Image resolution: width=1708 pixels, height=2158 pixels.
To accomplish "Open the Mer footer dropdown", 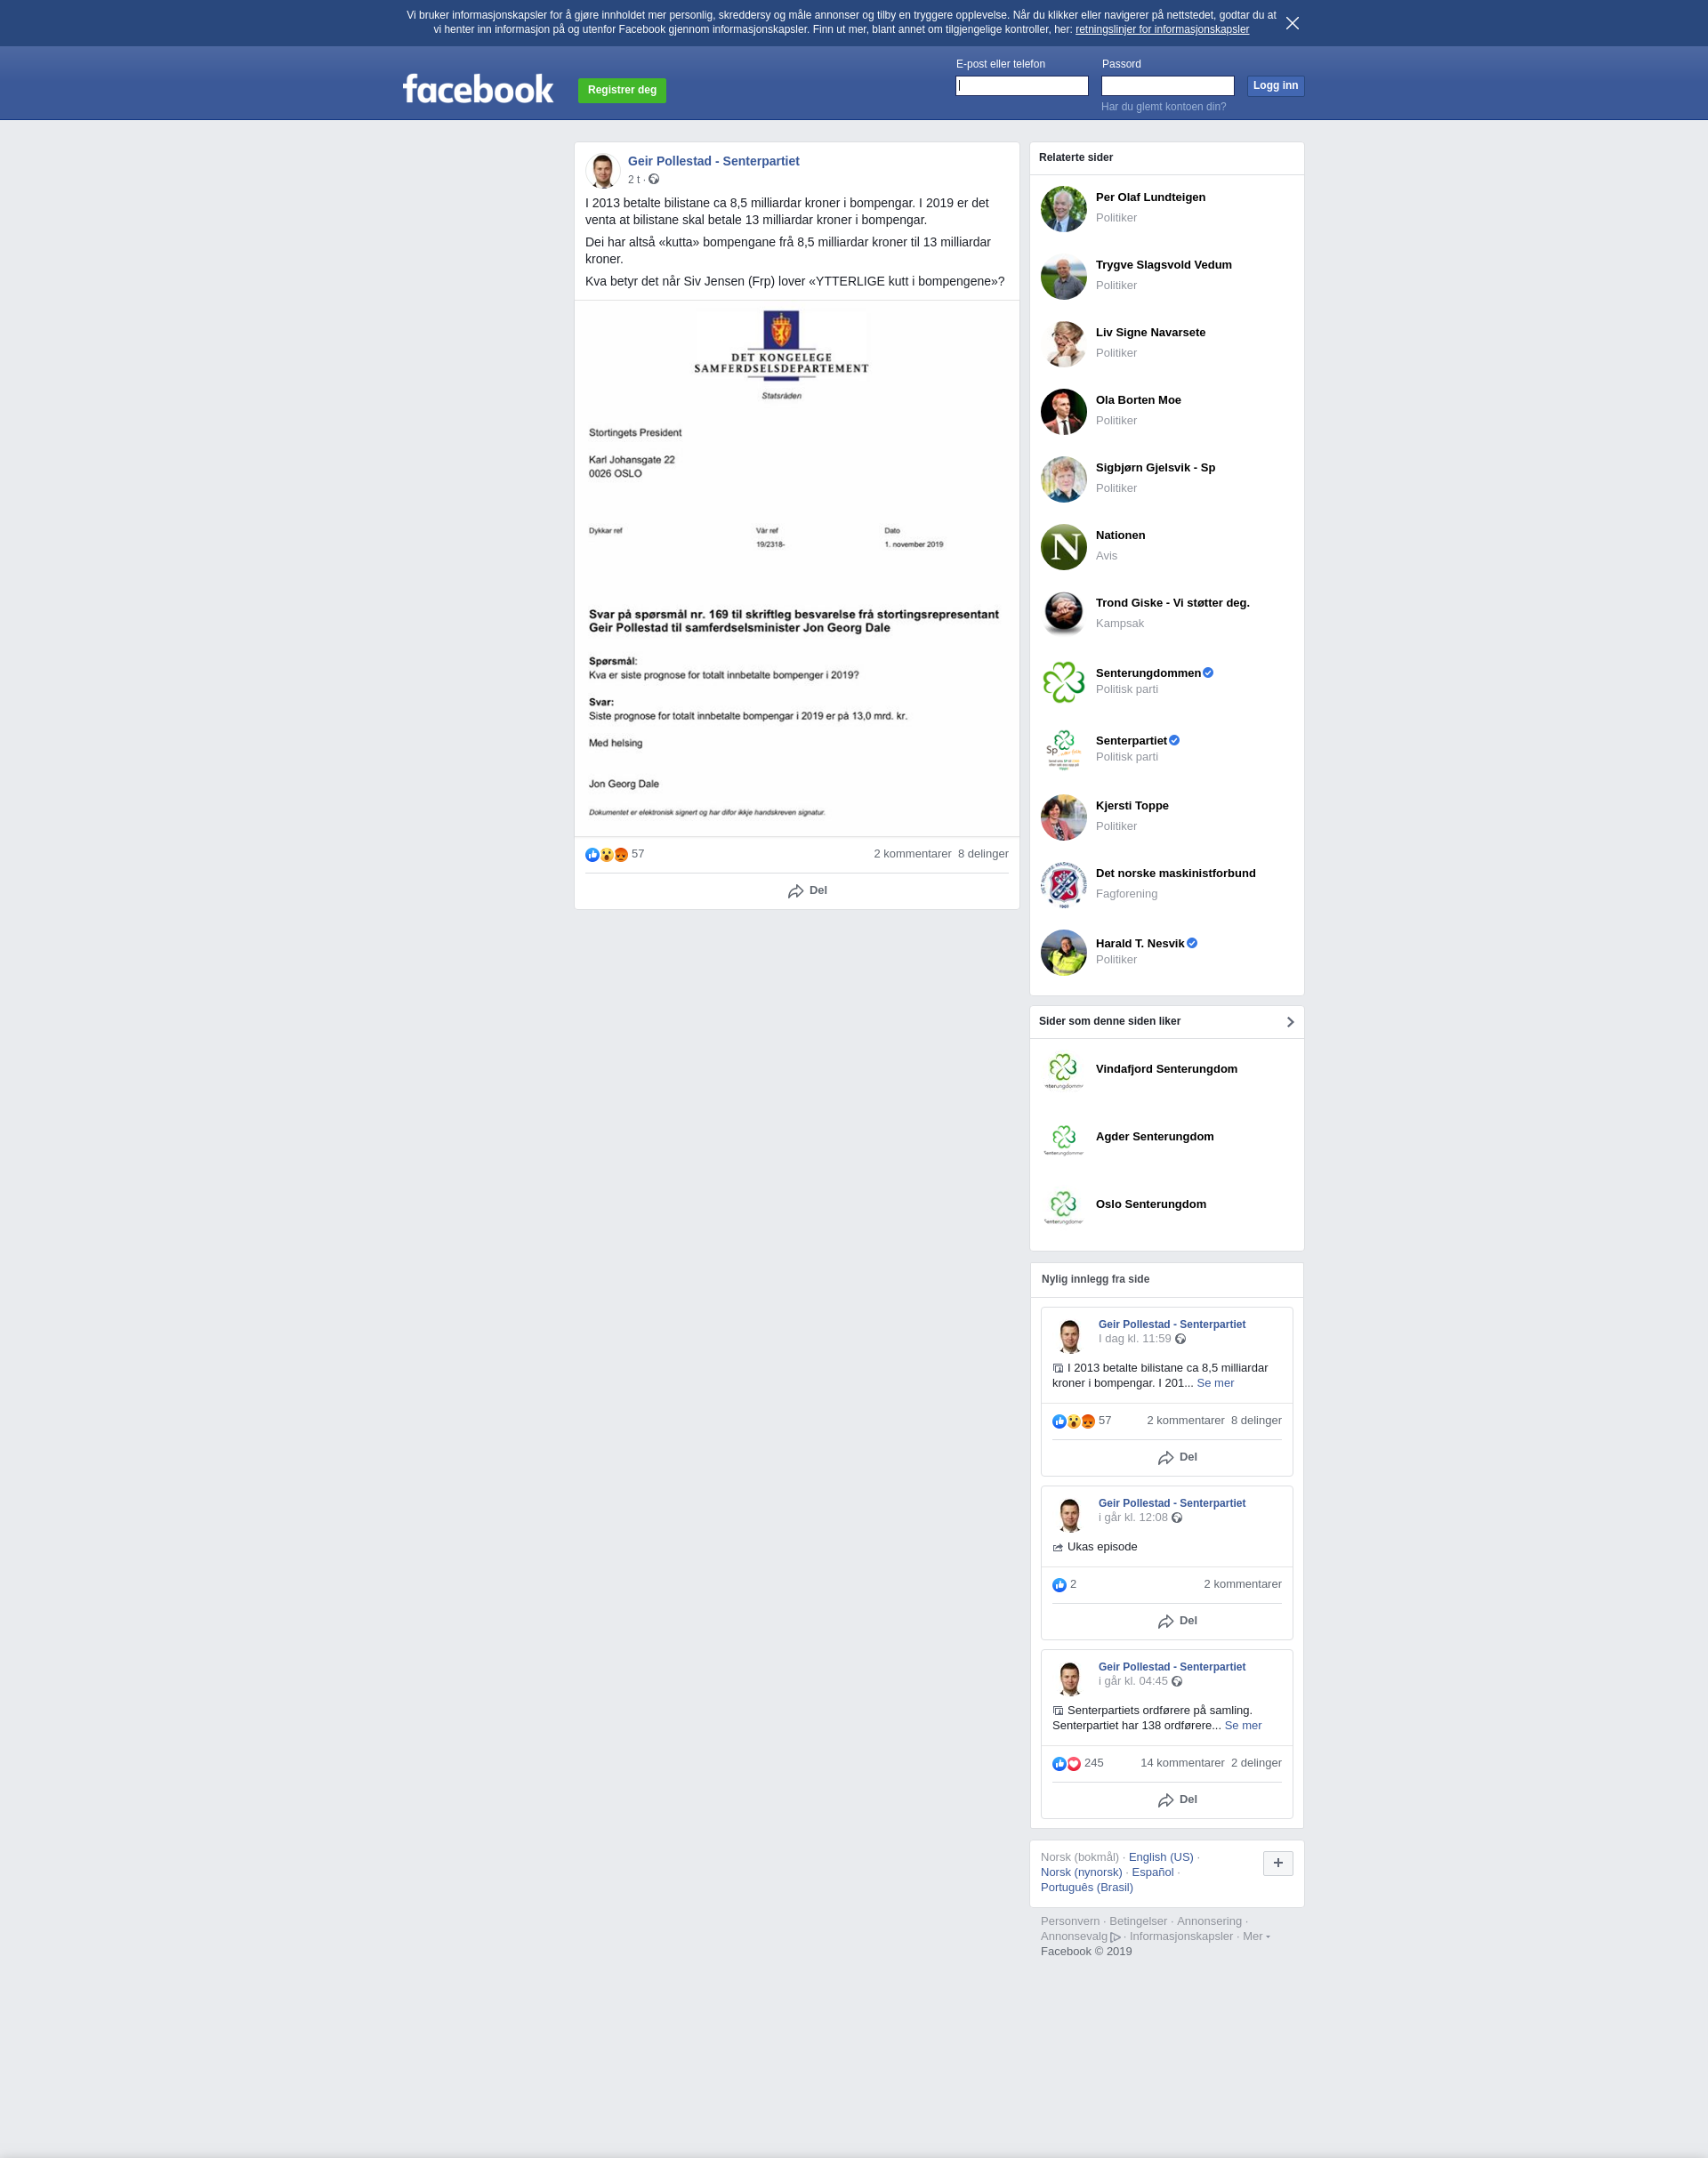I will 1256,1936.
